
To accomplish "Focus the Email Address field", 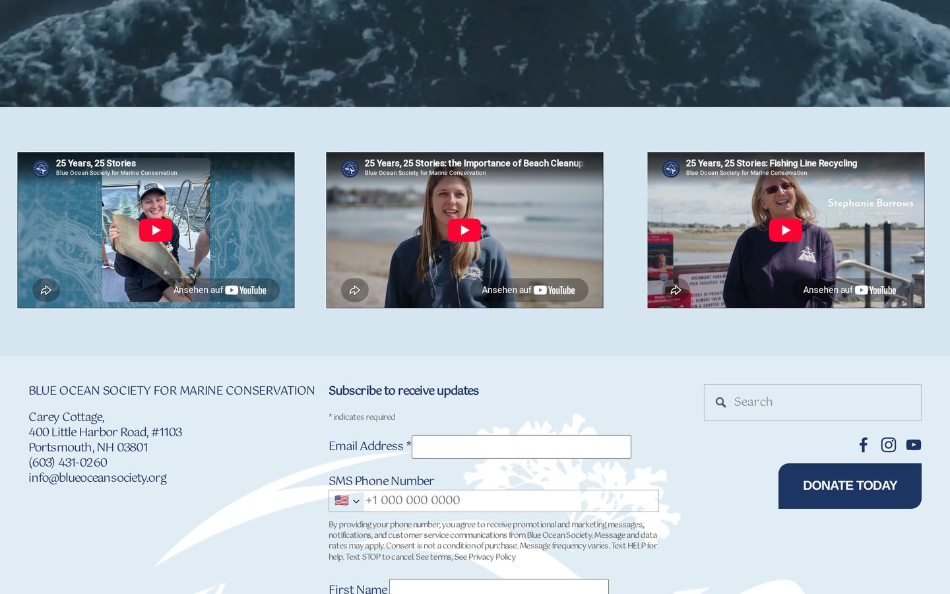I will [x=521, y=447].
